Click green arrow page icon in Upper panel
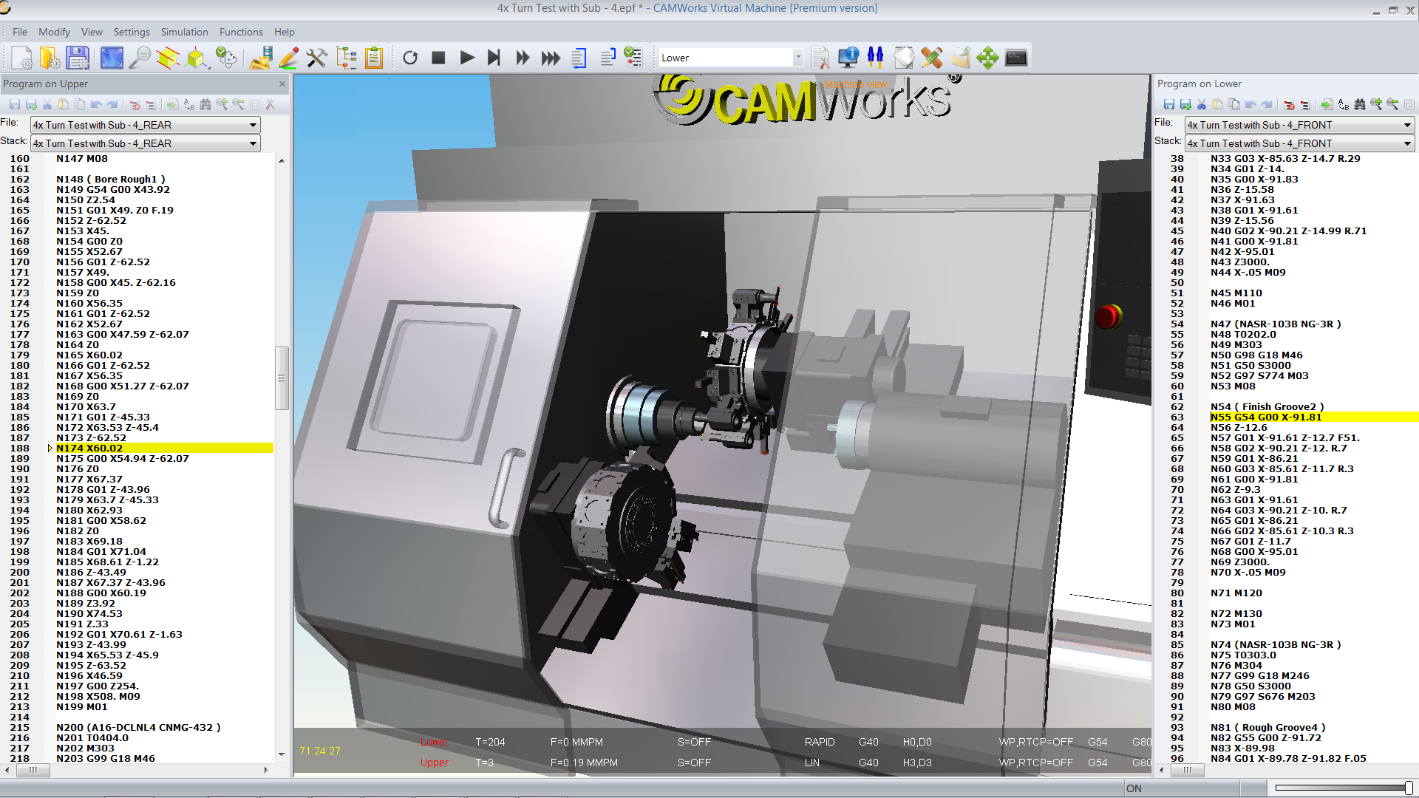This screenshot has width=1419, height=798. click(172, 105)
